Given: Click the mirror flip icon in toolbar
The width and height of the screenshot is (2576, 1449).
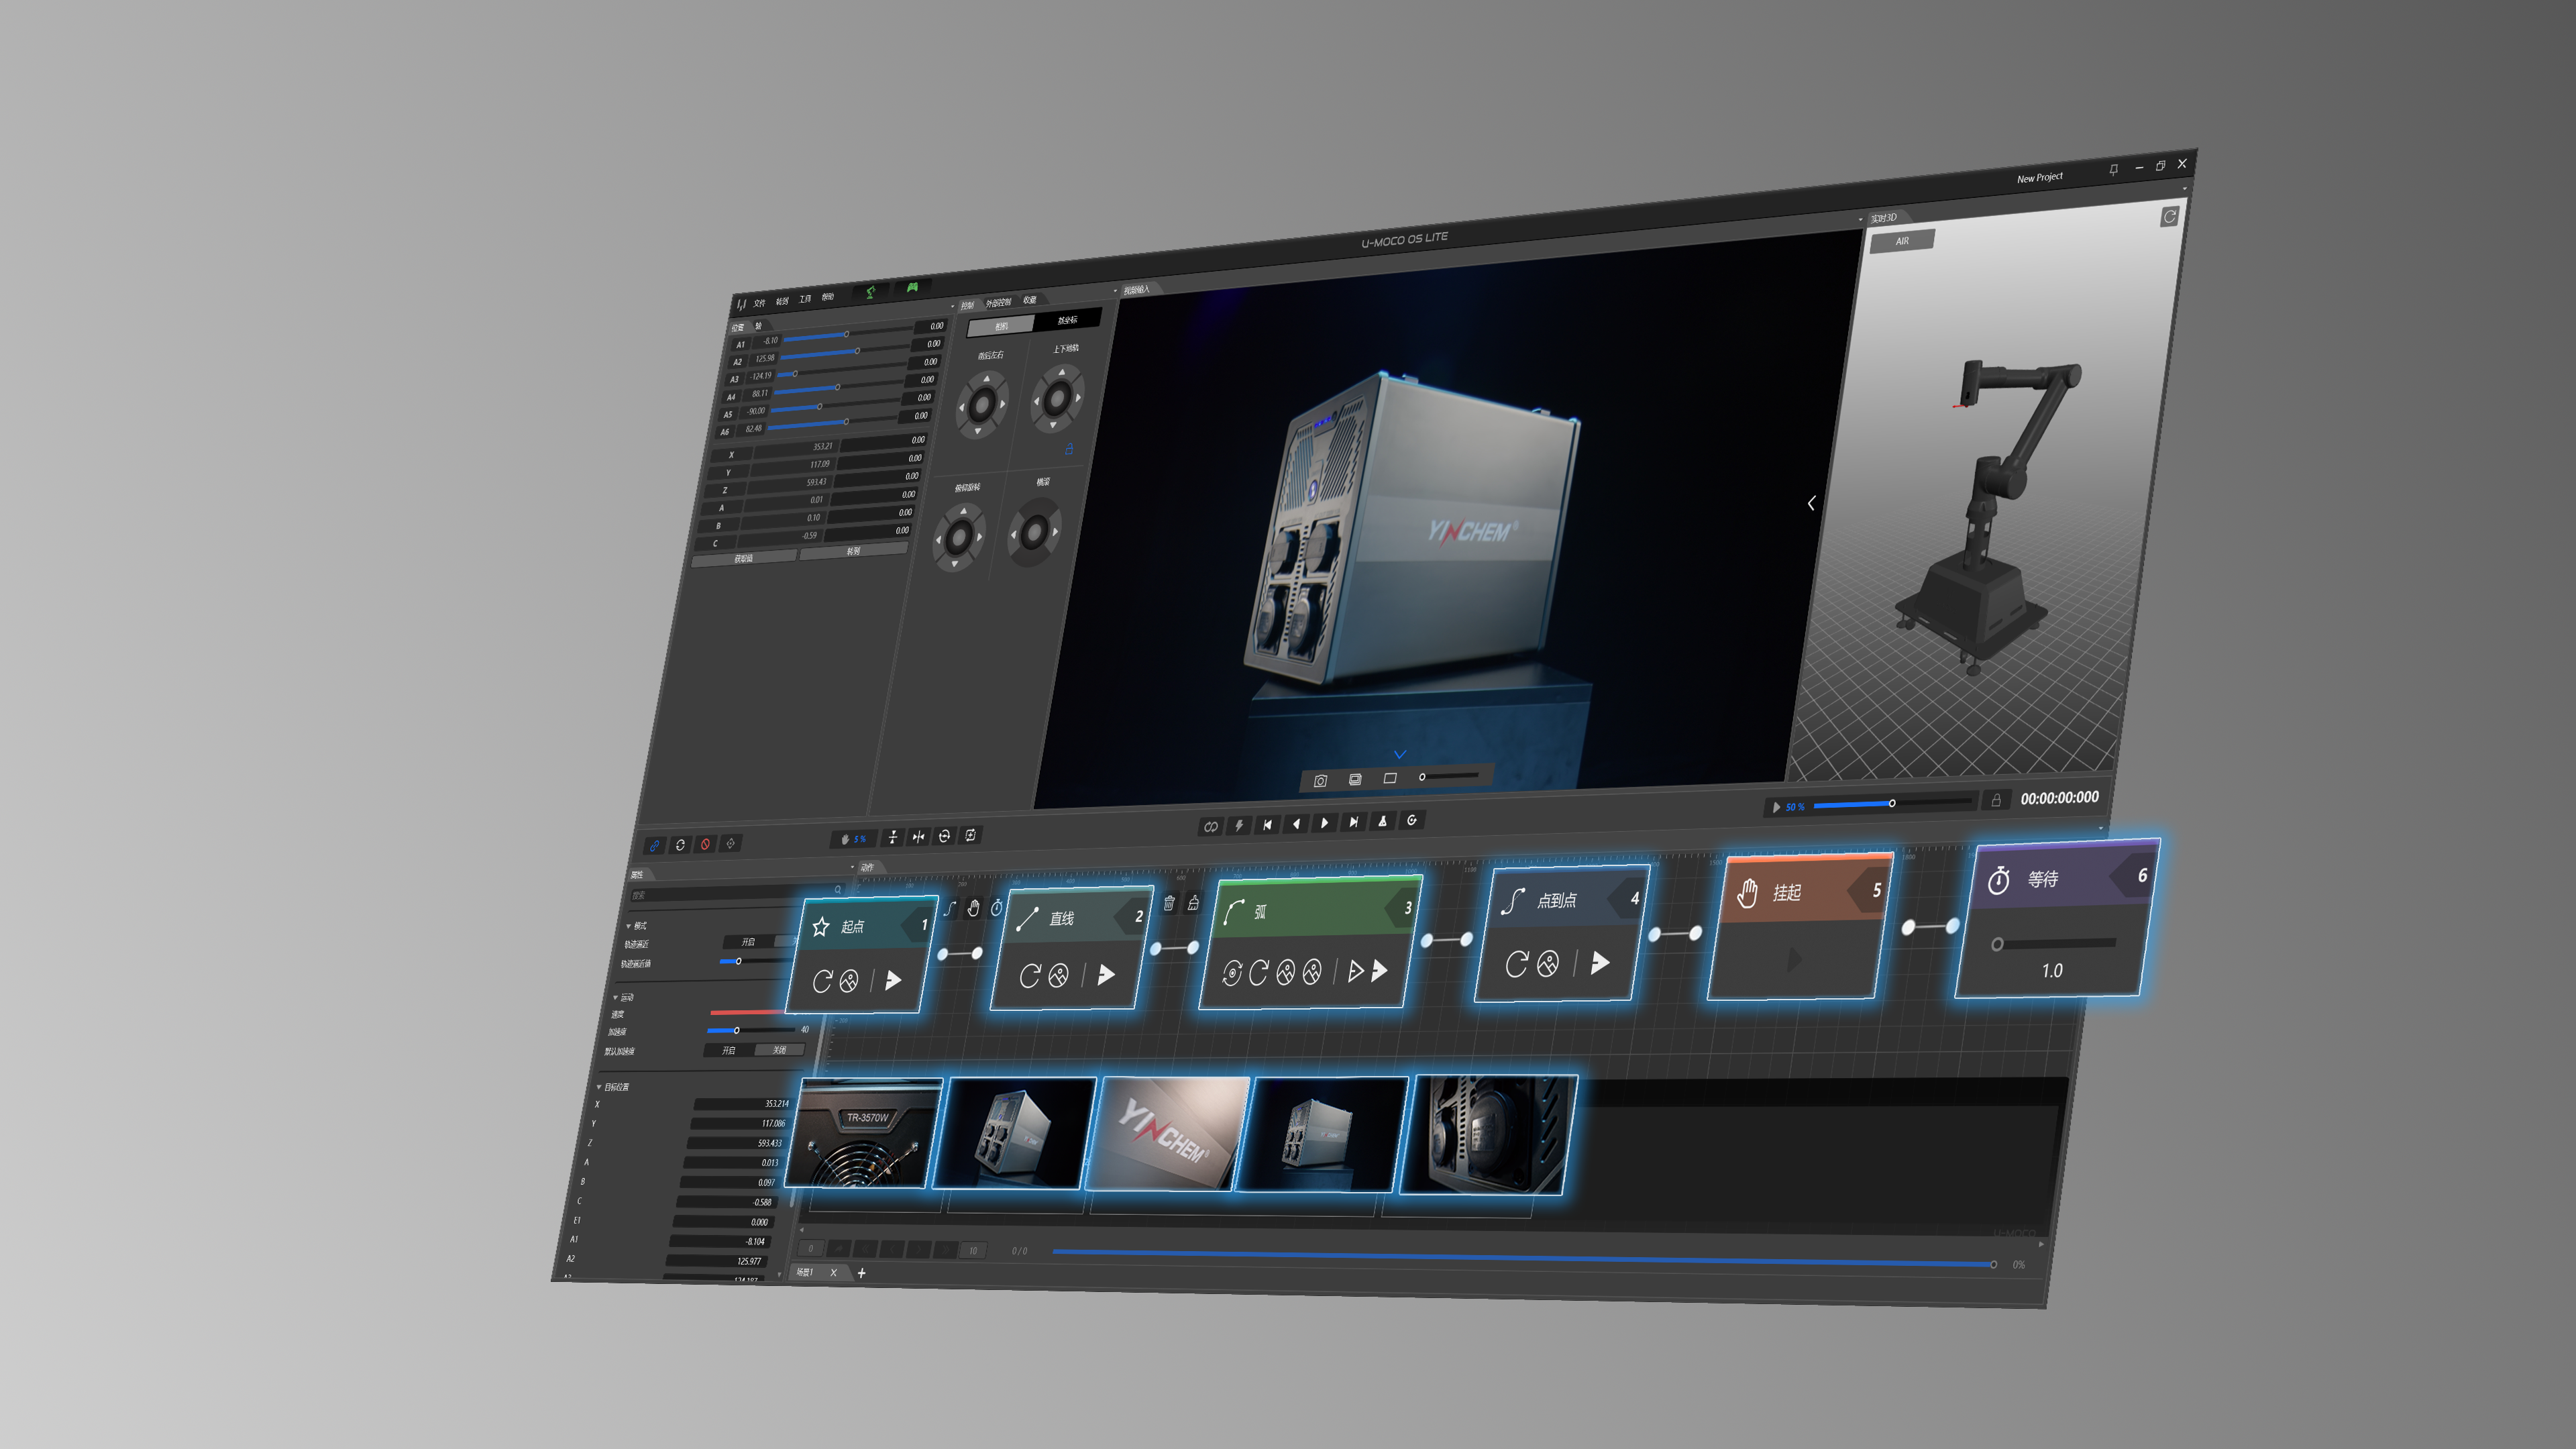Looking at the screenshot, I should coord(918,837).
